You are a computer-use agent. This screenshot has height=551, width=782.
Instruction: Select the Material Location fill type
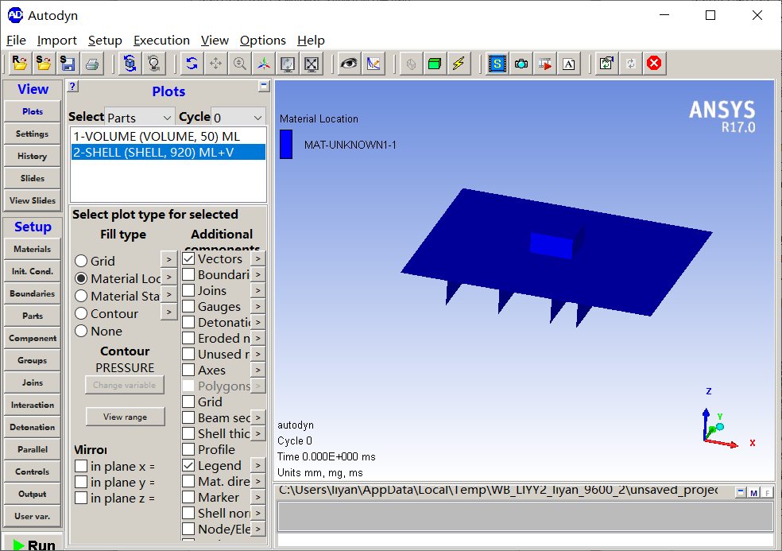pos(81,277)
